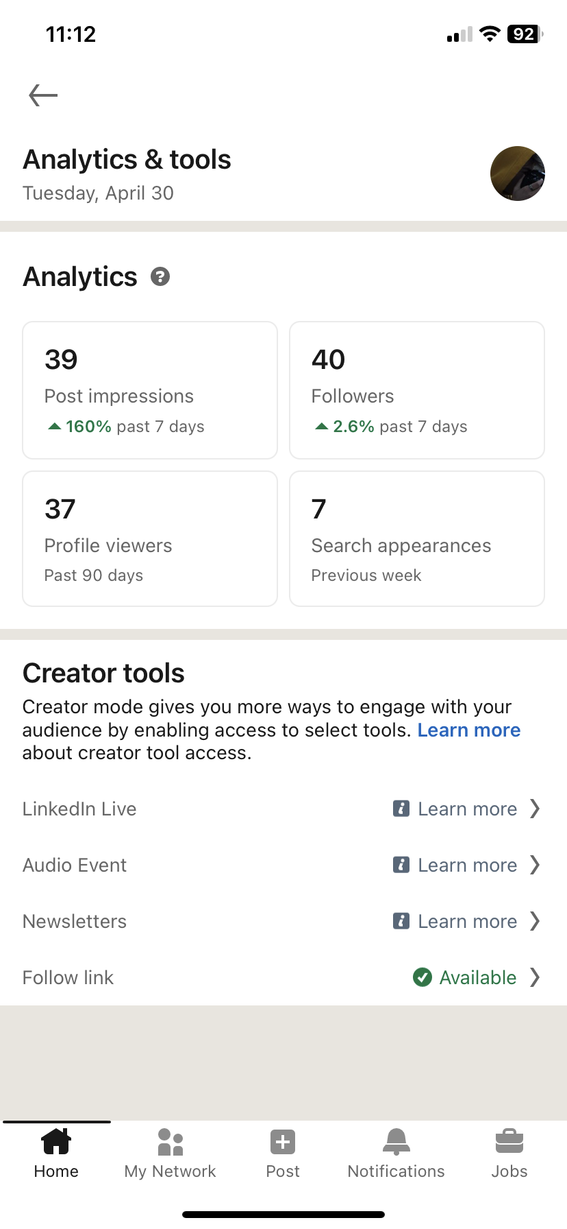The width and height of the screenshot is (567, 1229).
Task: Expand the Follow link chevron
Action: pos(535,977)
